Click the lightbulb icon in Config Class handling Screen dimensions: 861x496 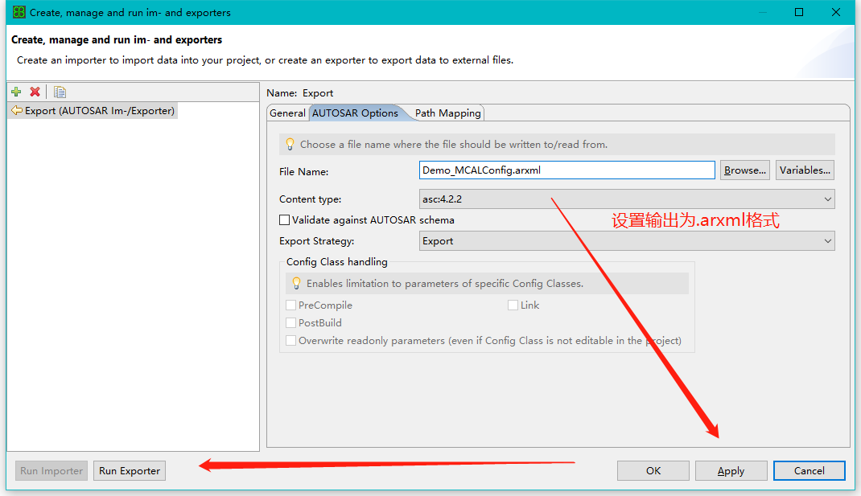pos(296,284)
